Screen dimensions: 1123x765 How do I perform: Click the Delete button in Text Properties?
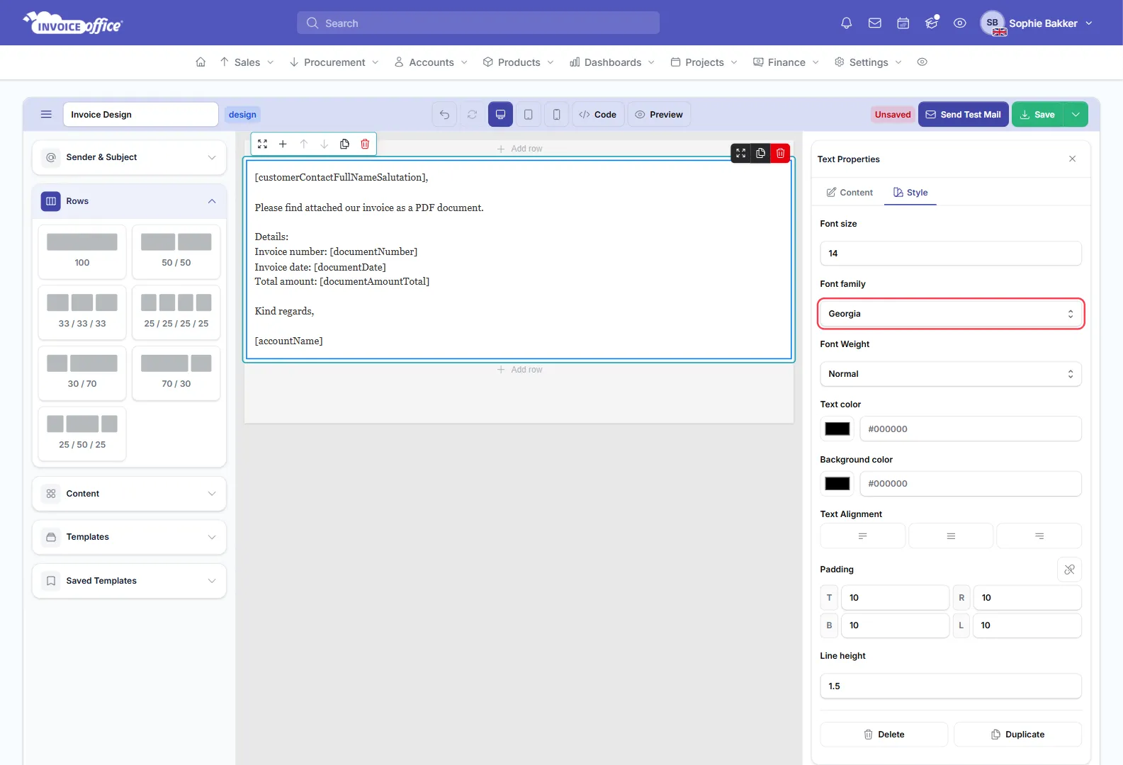(884, 735)
